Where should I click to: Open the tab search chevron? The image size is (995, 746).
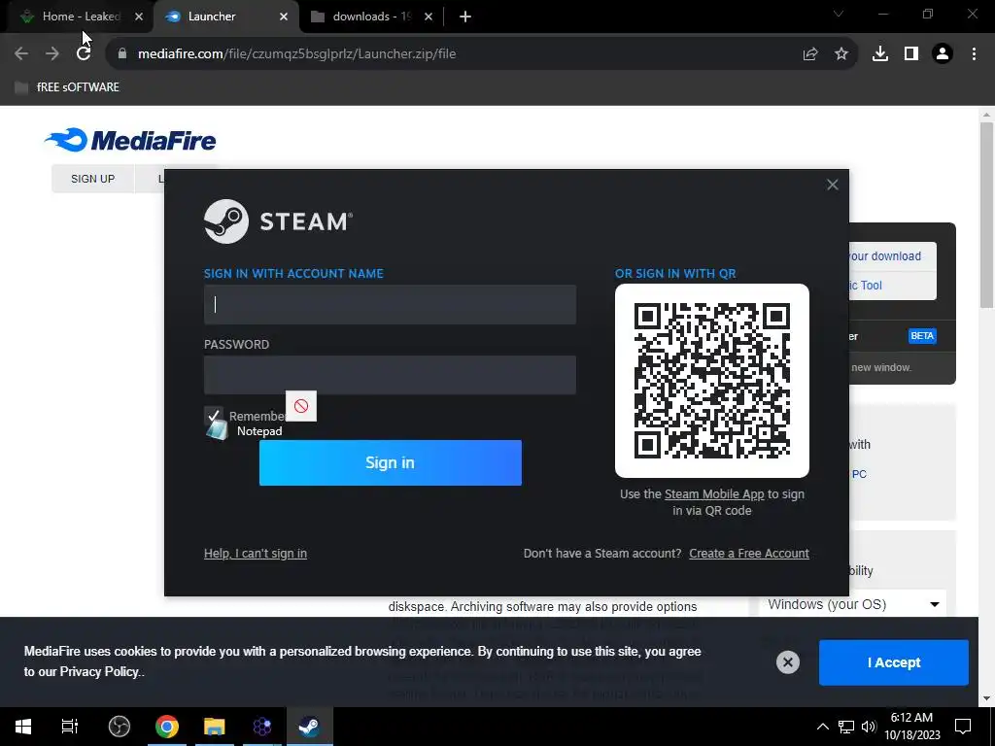click(839, 14)
